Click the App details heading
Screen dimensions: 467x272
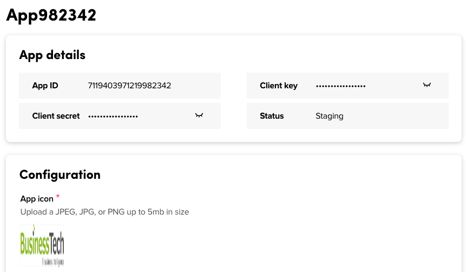point(52,55)
